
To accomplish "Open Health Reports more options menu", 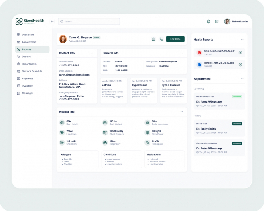I will 242,39.
